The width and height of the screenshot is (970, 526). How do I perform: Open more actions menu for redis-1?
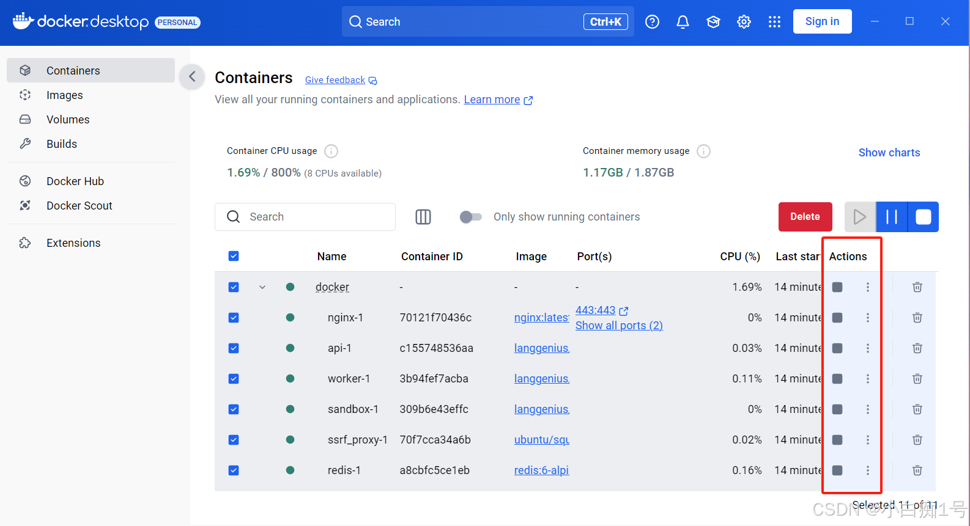(x=868, y=470)
